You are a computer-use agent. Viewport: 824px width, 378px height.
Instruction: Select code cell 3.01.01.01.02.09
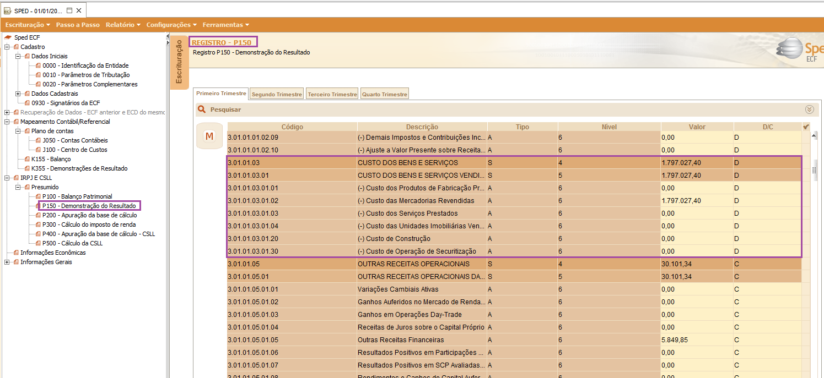[x=292, y=138]
